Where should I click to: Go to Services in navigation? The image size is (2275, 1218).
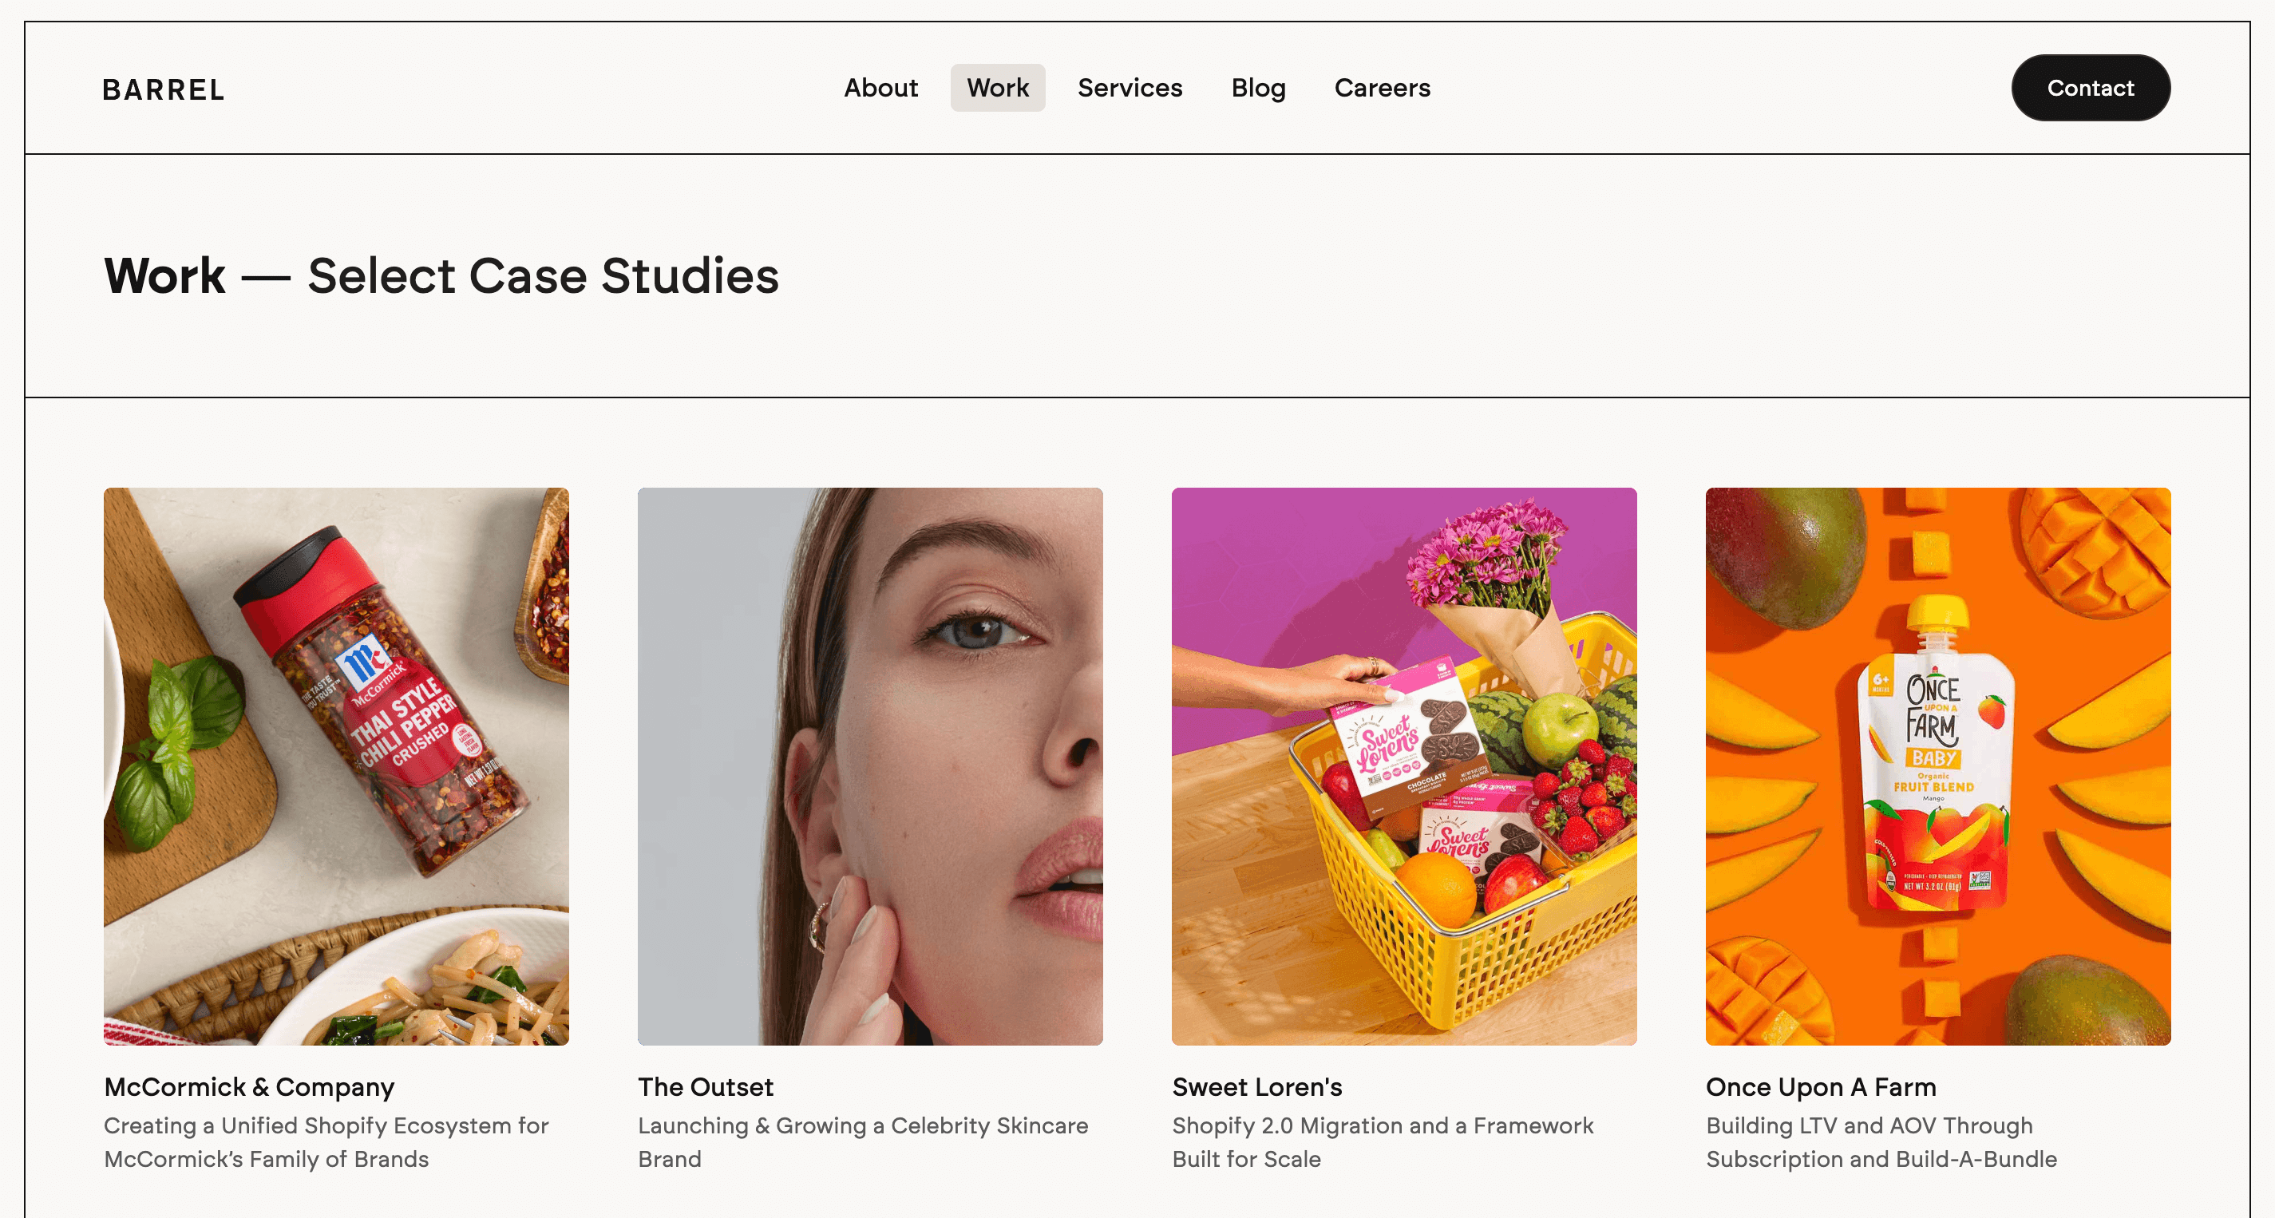coord(1130,88)
